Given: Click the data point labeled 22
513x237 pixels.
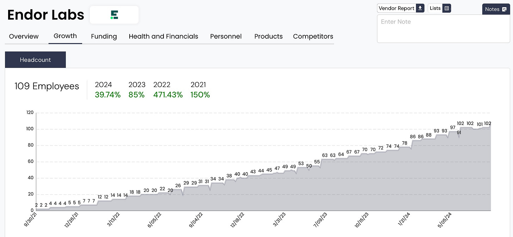Looking at the screenshot, I should click(162, 188).
